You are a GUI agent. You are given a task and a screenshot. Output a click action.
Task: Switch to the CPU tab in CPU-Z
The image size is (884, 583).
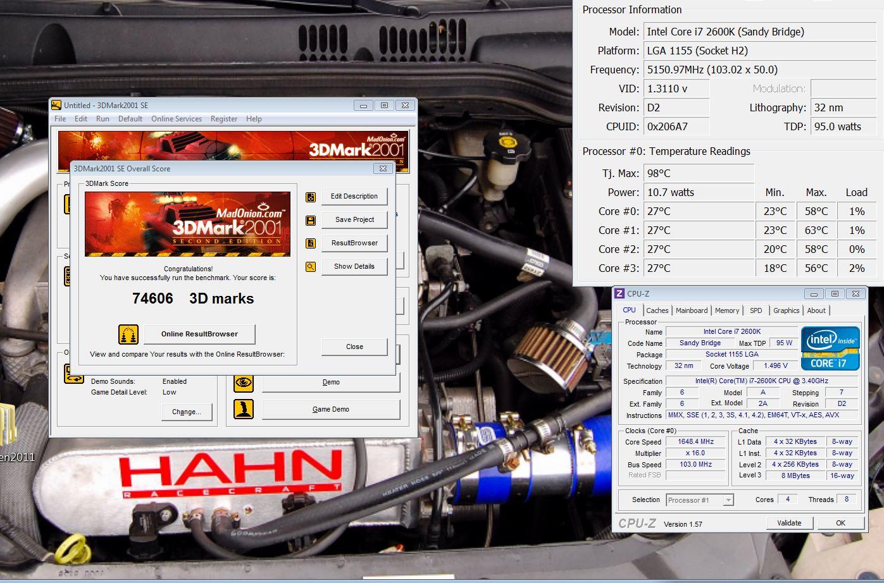click(x=629, y=310)
